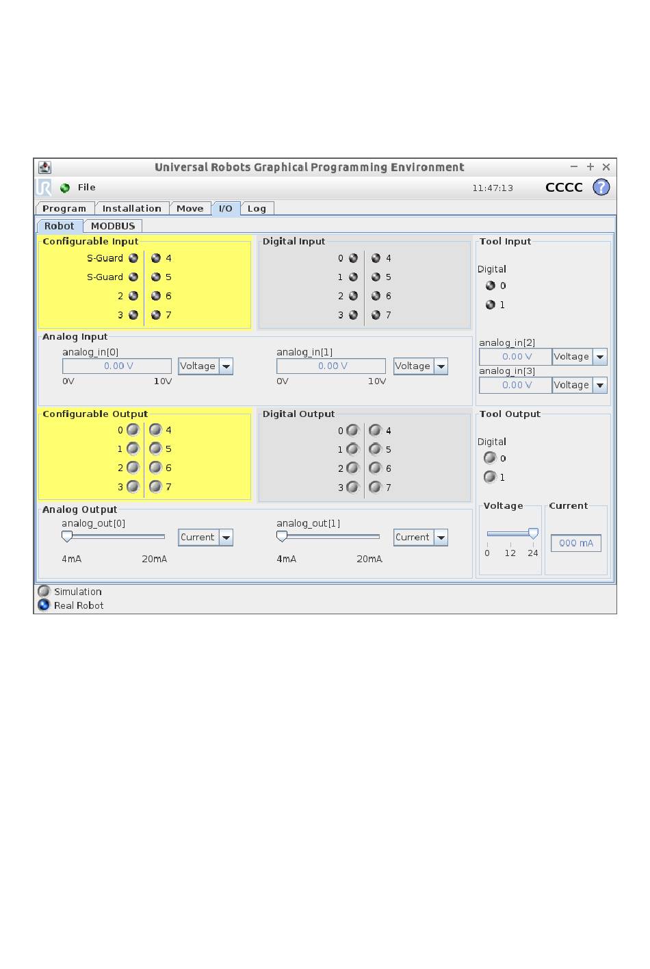The image size is (650, 969).
Task: Click Digital Input indicator 4
Action: click(x=376, y=258)
